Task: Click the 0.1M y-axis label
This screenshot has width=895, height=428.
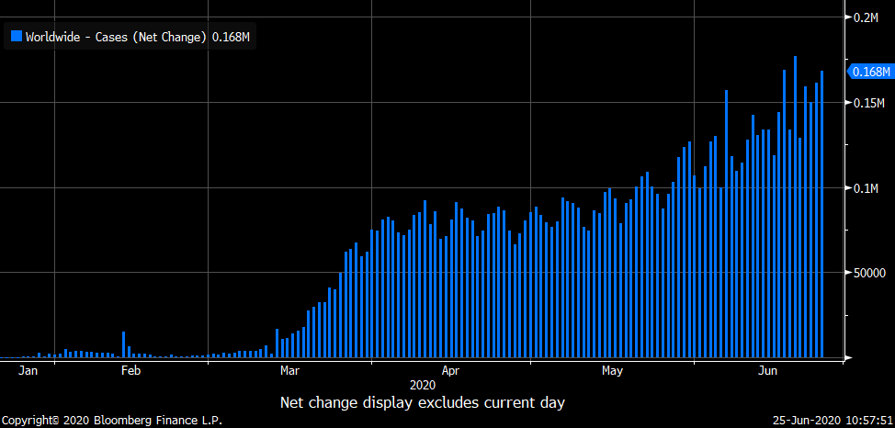Action: tap(867, 188)
